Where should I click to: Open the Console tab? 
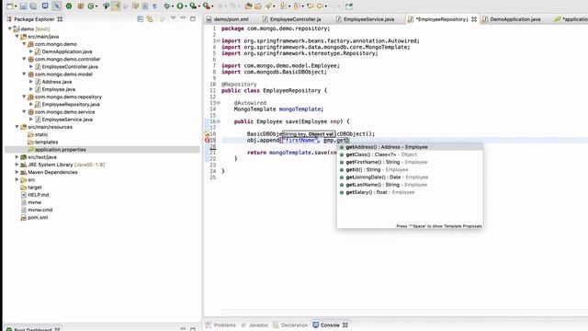[331, 325]
